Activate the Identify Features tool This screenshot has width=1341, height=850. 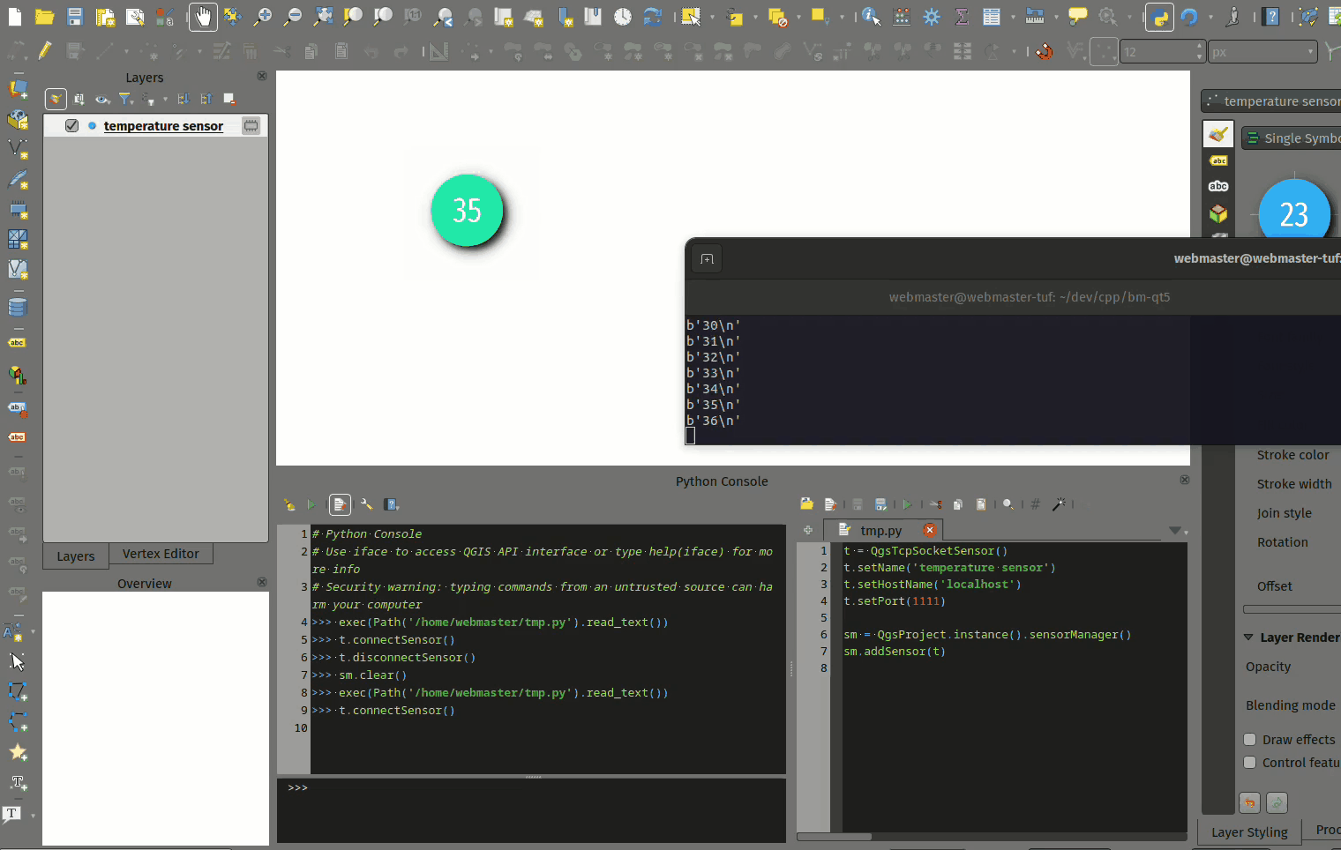tap(871, 17)
